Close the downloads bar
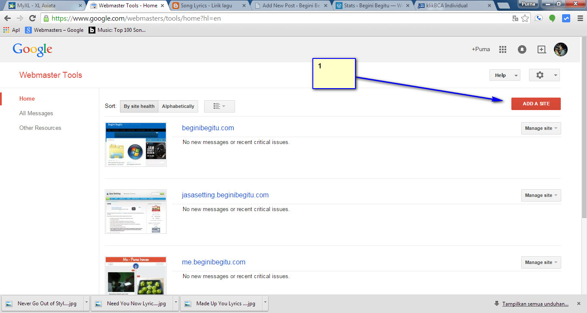 (x=578, y=304)
